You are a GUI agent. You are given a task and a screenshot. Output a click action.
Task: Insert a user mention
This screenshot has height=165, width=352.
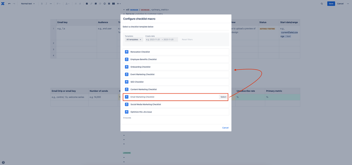click(x=100, y=4)
